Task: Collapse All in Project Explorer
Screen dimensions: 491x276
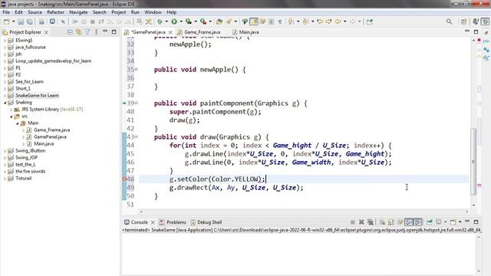Action: pos(70,32)
